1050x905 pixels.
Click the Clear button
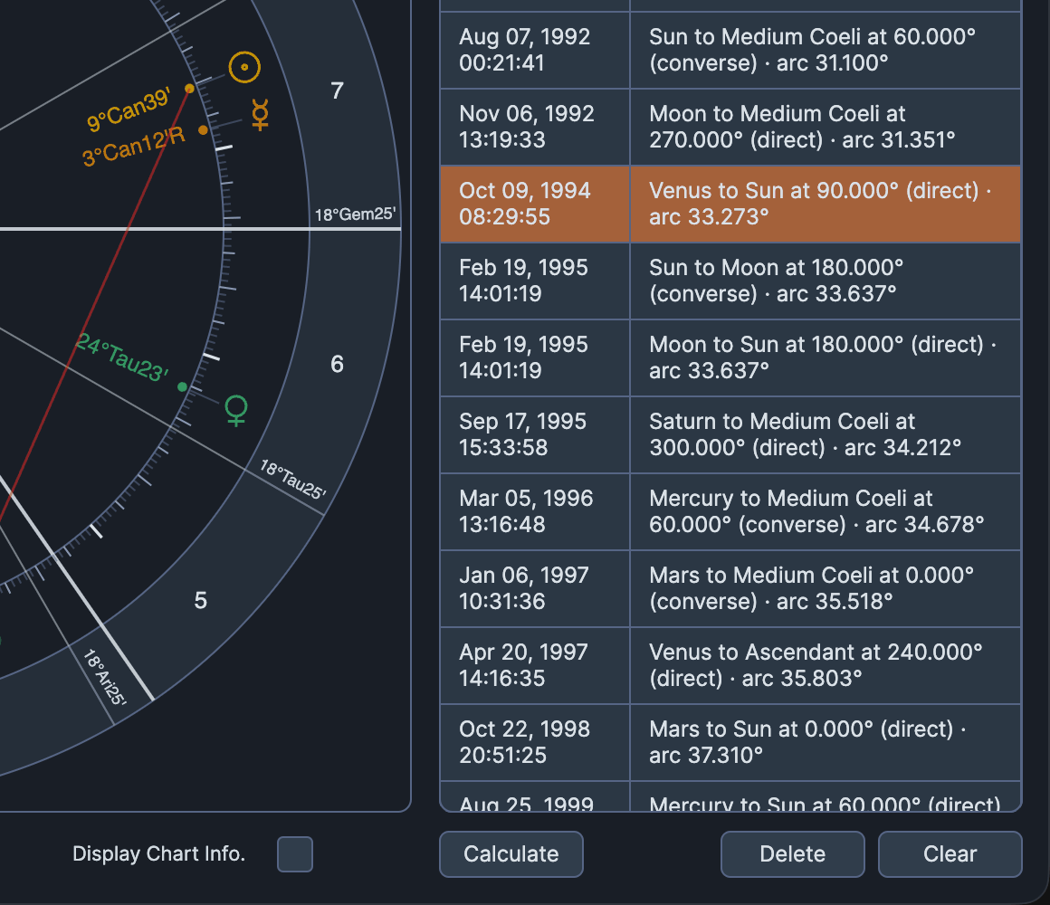pos(950,854)
